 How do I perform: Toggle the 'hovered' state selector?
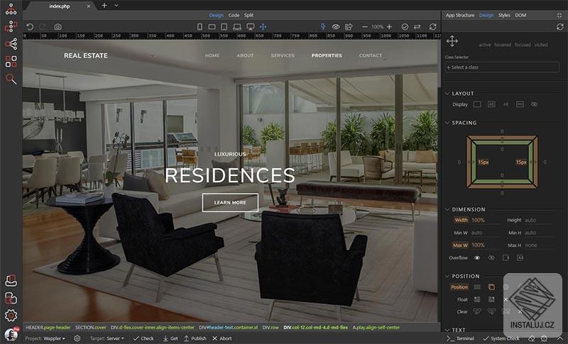pos(503,45)
